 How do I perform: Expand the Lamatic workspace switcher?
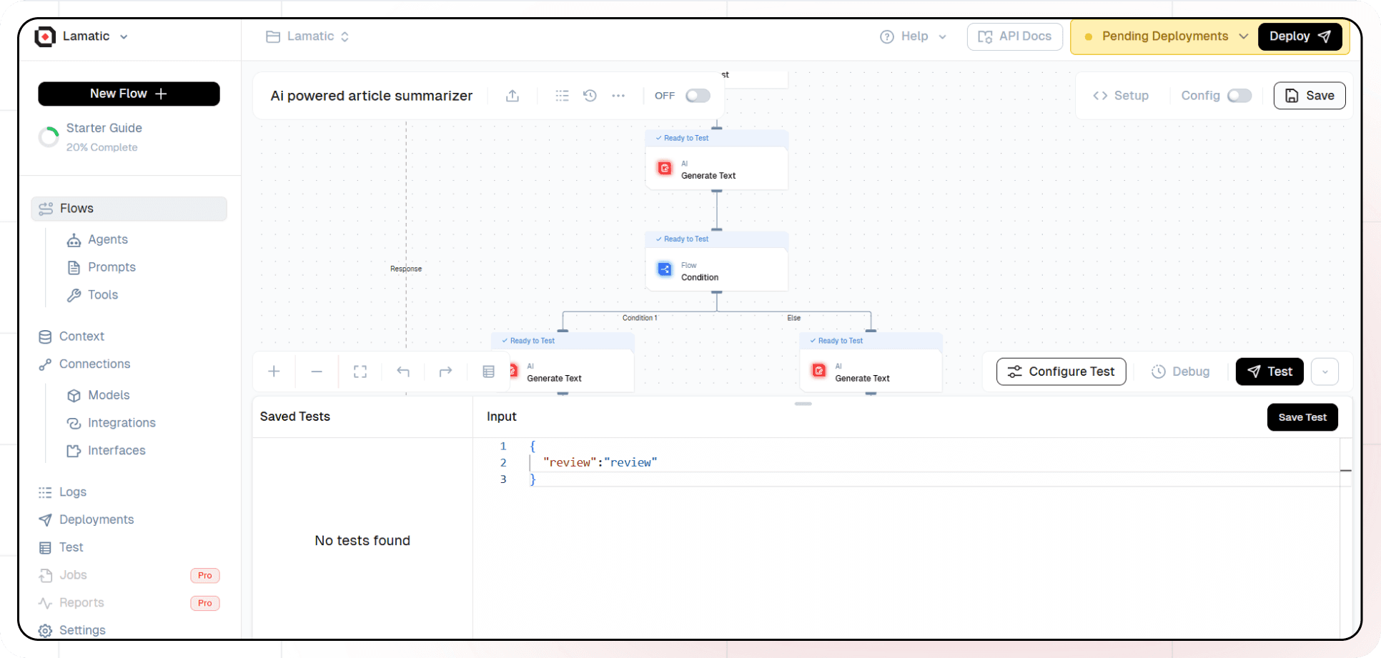[125, 36]
